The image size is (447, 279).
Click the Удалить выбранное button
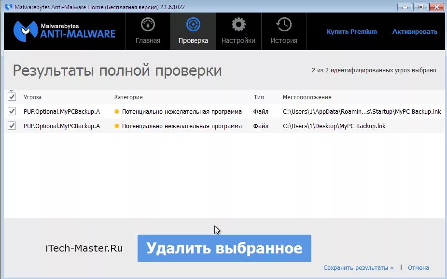pyautogui.click(x=224, y=248)
